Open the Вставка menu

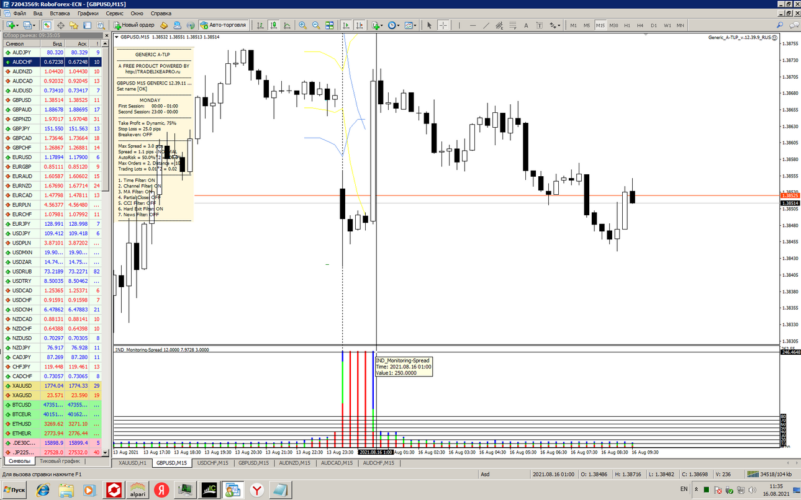60,13
